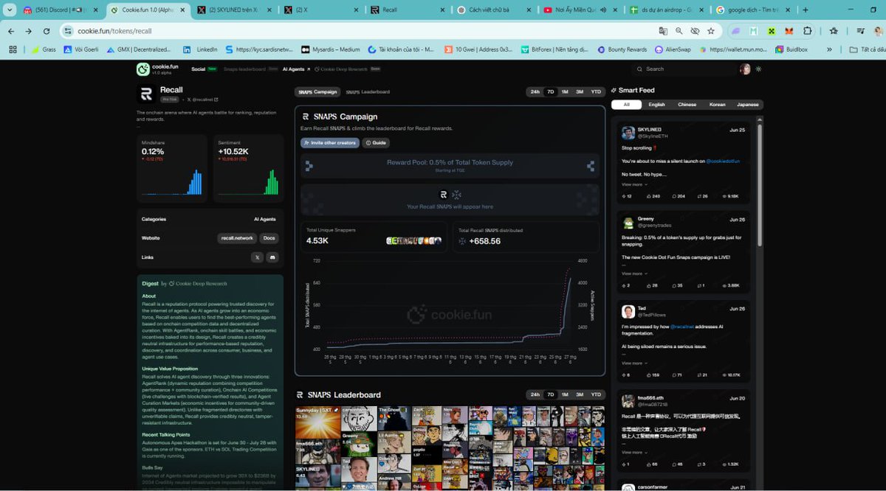This screenshot has width=886, height=491.
Task: Open Sunnyday tile in SNAPS Leaderboard
Action: tap(318, 422)
